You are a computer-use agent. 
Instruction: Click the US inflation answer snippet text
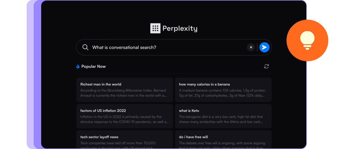tap(124, 119)
